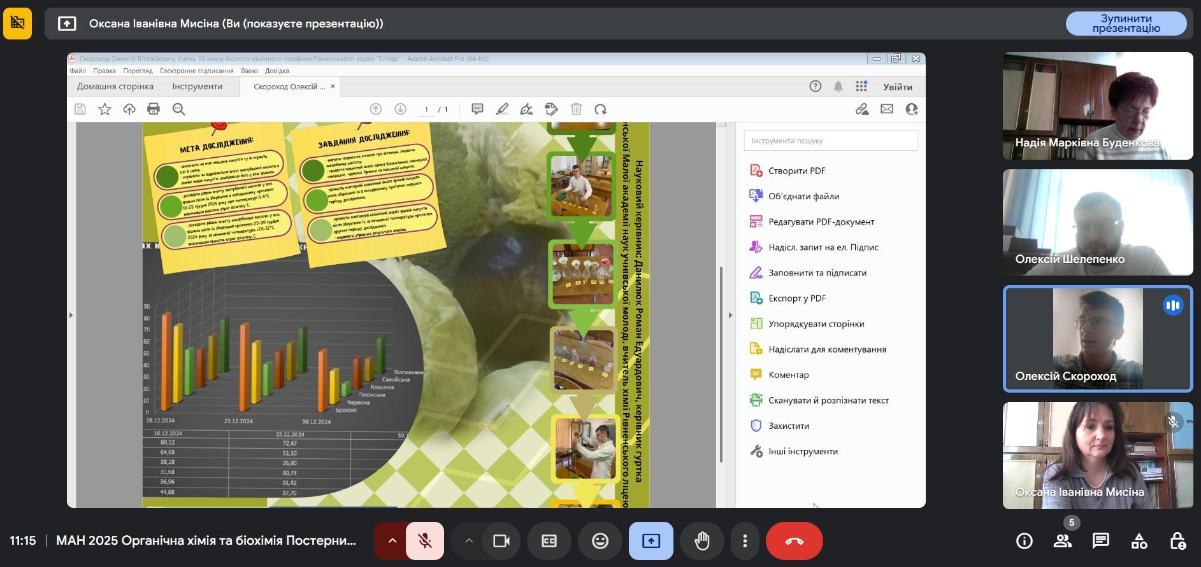Click Олексій Шелепенко participant tile
Viewport: 1201px width, 567px height.
(x=1097, y=222)
